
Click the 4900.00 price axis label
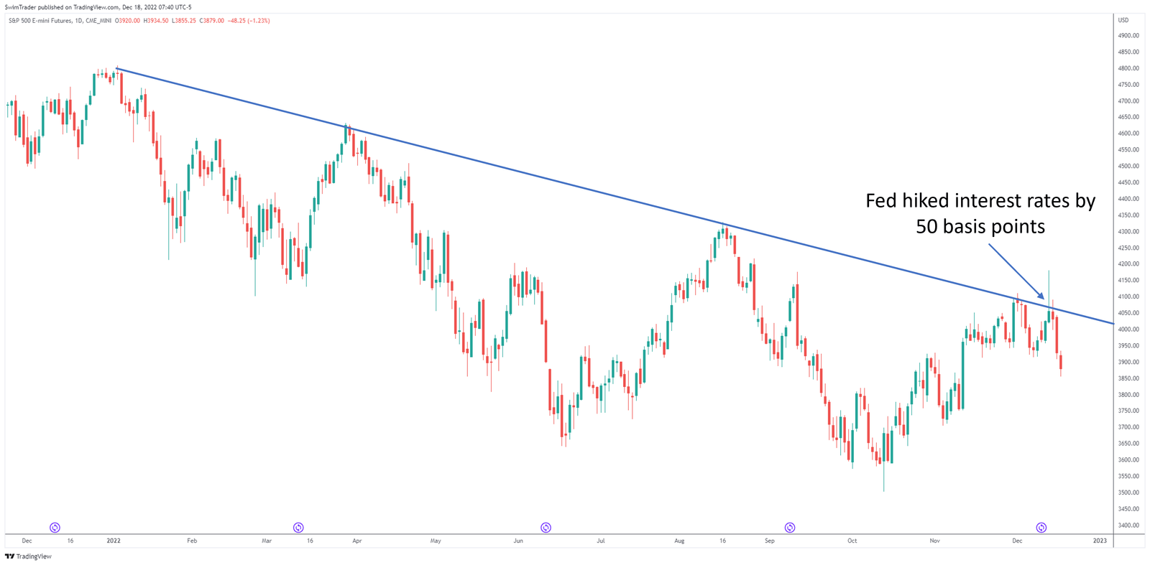tap(1128, 35)
